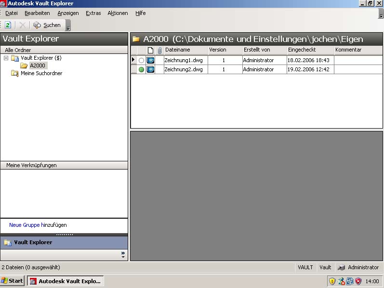The width and height of the screenshot is (384, 288).
Task: Click the network users tray icon with red x
Action: (x=341, y=281)
